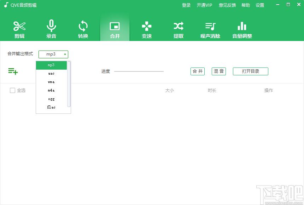Choose wma from the format list
This screenshot has height=205, width=304.
[x=51, y=82]
